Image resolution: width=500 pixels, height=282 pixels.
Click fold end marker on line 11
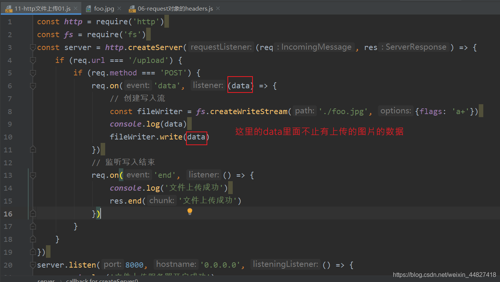(33, 150)
